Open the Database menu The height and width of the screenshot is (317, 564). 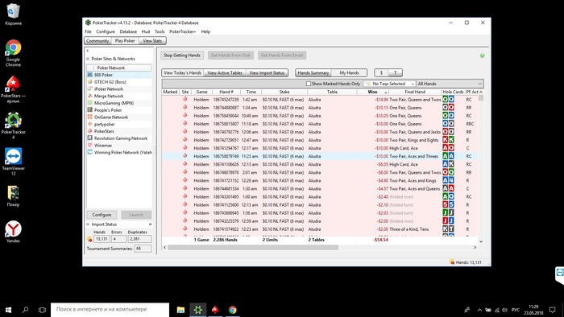pyautogui.click(x=128, y=31)
